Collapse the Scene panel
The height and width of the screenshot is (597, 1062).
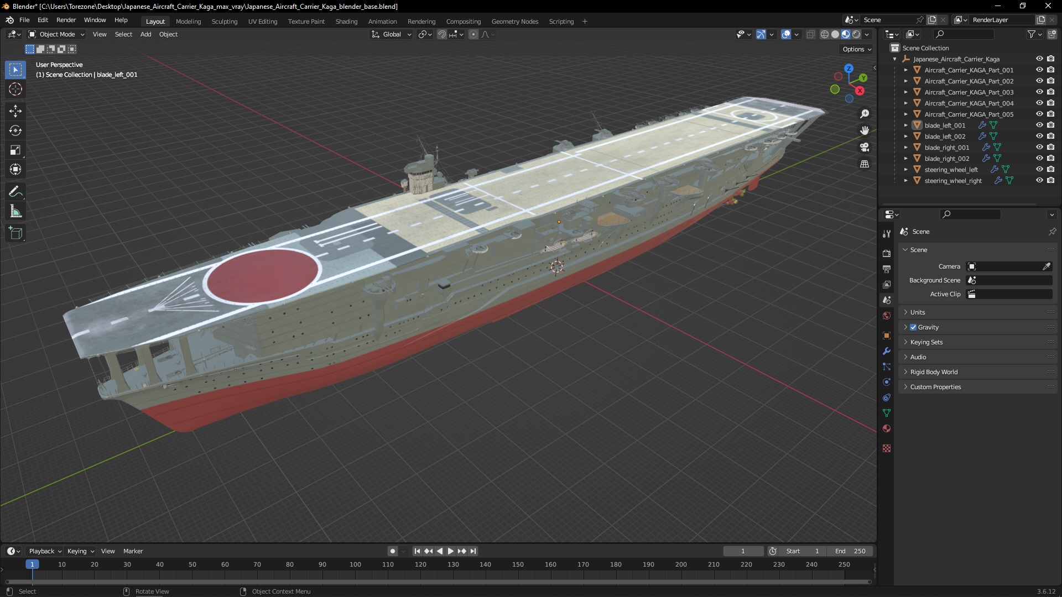click(x=977, y=250)
